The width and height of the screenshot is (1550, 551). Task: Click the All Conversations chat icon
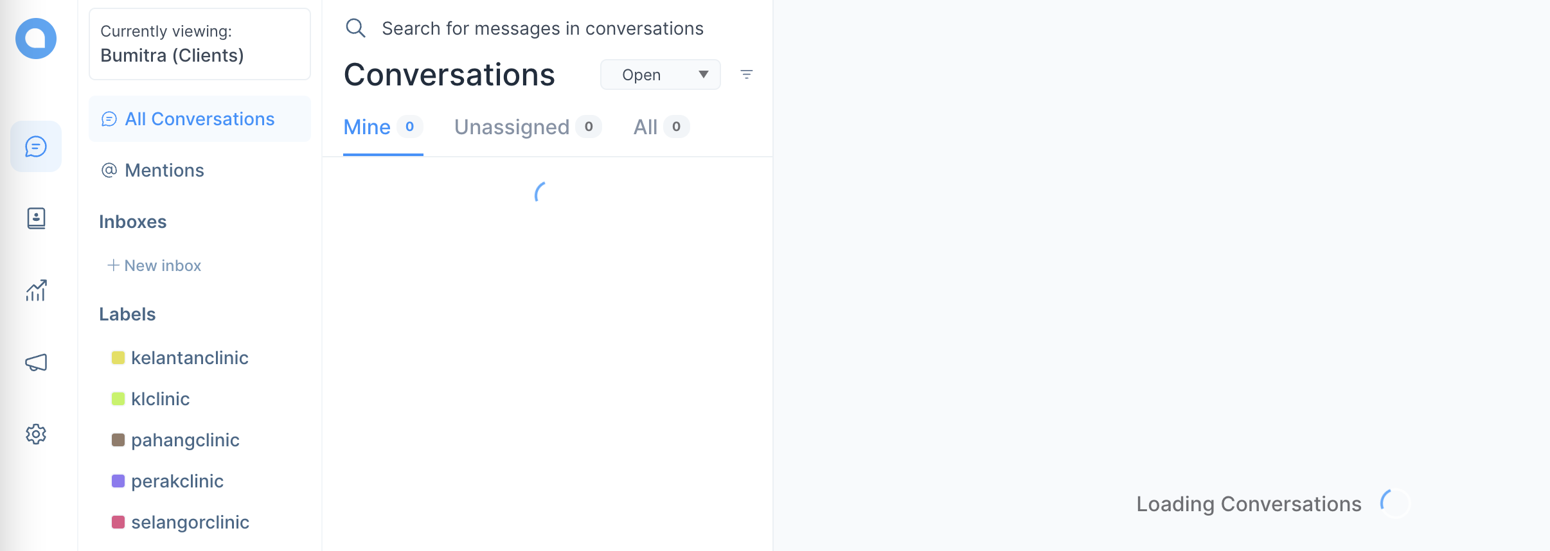109,119
